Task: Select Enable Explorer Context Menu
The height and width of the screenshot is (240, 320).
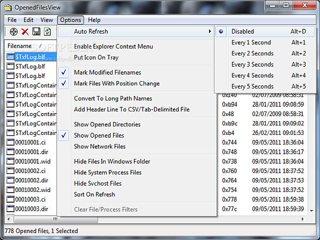Action: 137,46
